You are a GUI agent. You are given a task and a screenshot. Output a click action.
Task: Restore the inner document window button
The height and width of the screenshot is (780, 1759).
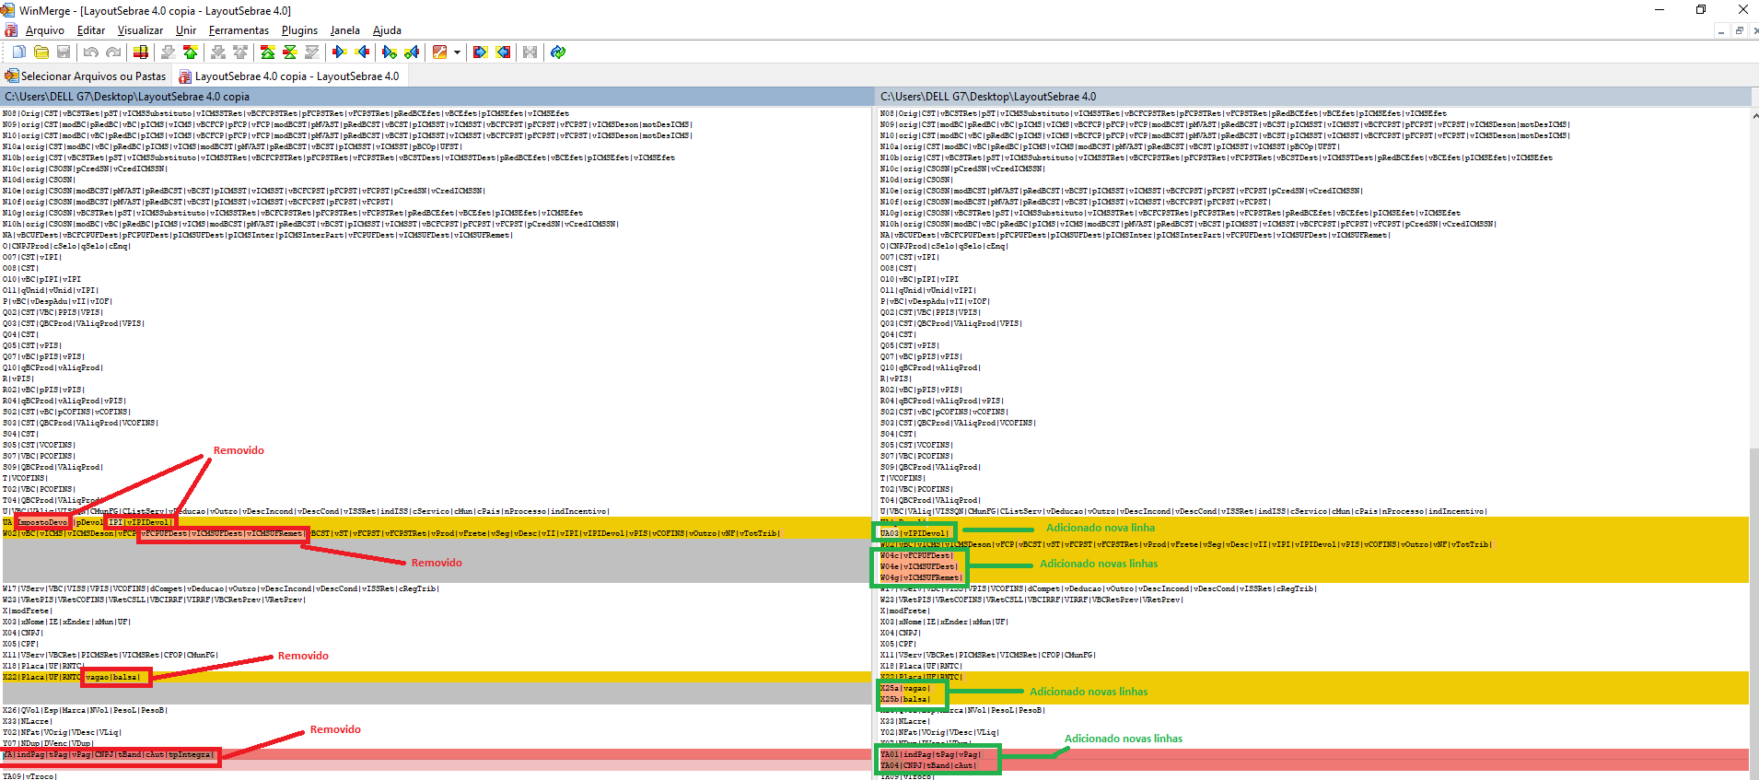1739,30
